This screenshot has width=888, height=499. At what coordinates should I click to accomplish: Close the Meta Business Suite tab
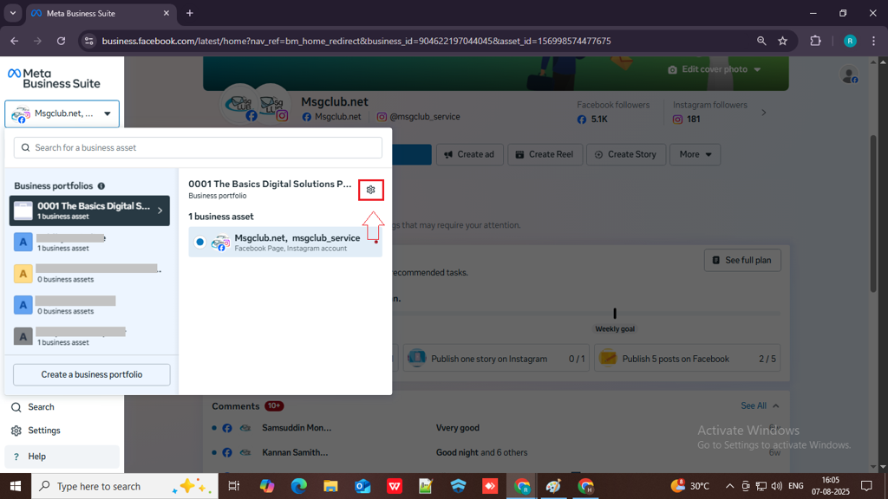[x=166, y=13]
